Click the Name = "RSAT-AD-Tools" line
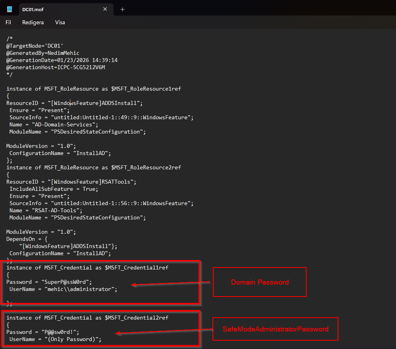This screenshot has height=349, width=396. pyautogui.click(x=46, y=210)
